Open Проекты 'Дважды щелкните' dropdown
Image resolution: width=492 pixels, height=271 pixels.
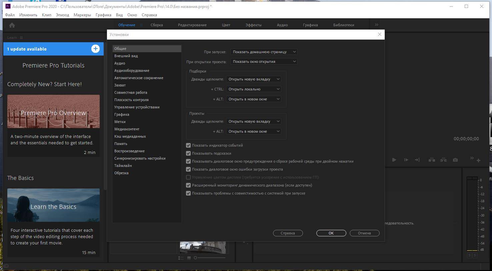[x=253, y=121]
